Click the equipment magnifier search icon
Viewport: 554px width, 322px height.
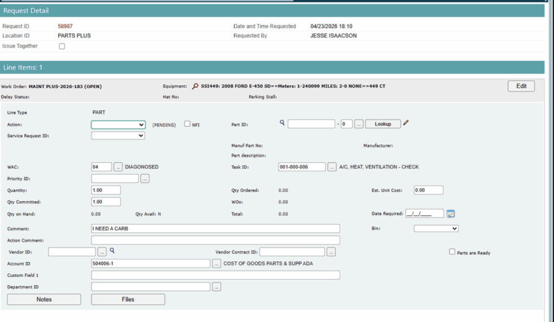click(195, 86)
